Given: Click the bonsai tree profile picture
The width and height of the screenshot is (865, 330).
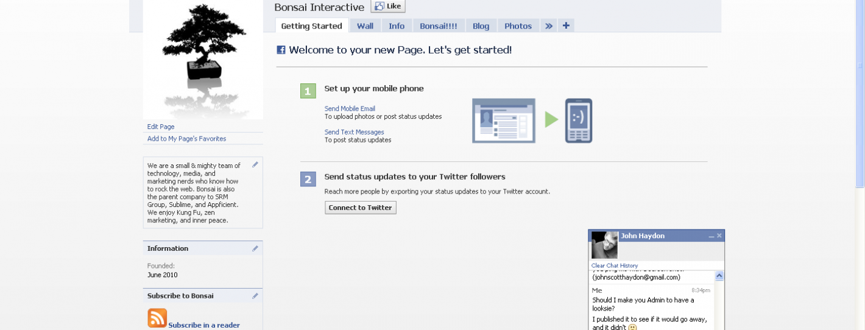Looking at the screenshot, I should click(x=203, y=59).
